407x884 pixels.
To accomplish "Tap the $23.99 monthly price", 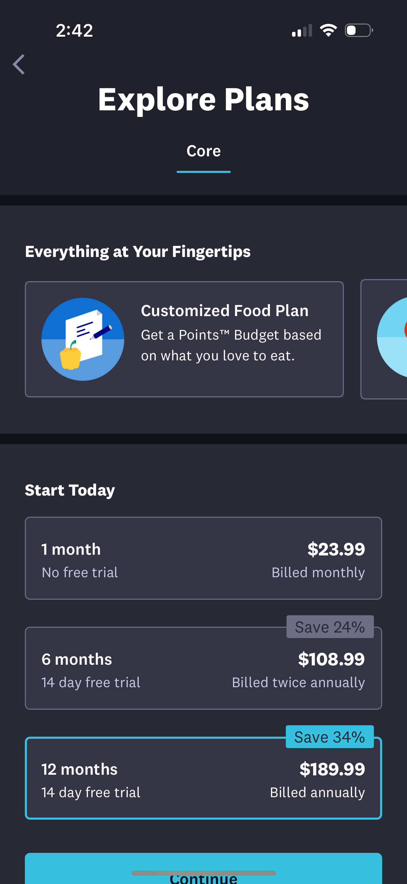I will pos(336,549).
